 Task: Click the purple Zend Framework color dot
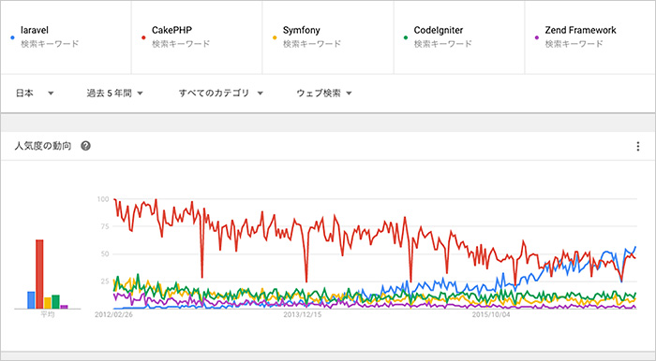pos(537,37)
